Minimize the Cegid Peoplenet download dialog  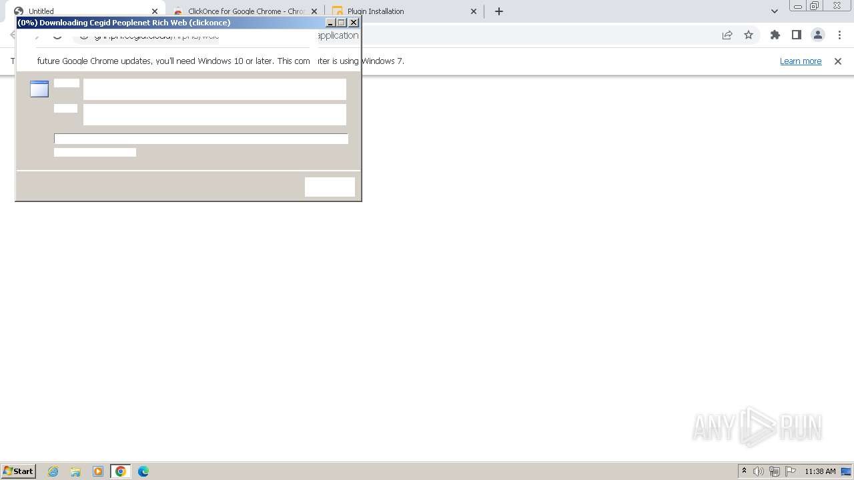(x=330, y=23)
